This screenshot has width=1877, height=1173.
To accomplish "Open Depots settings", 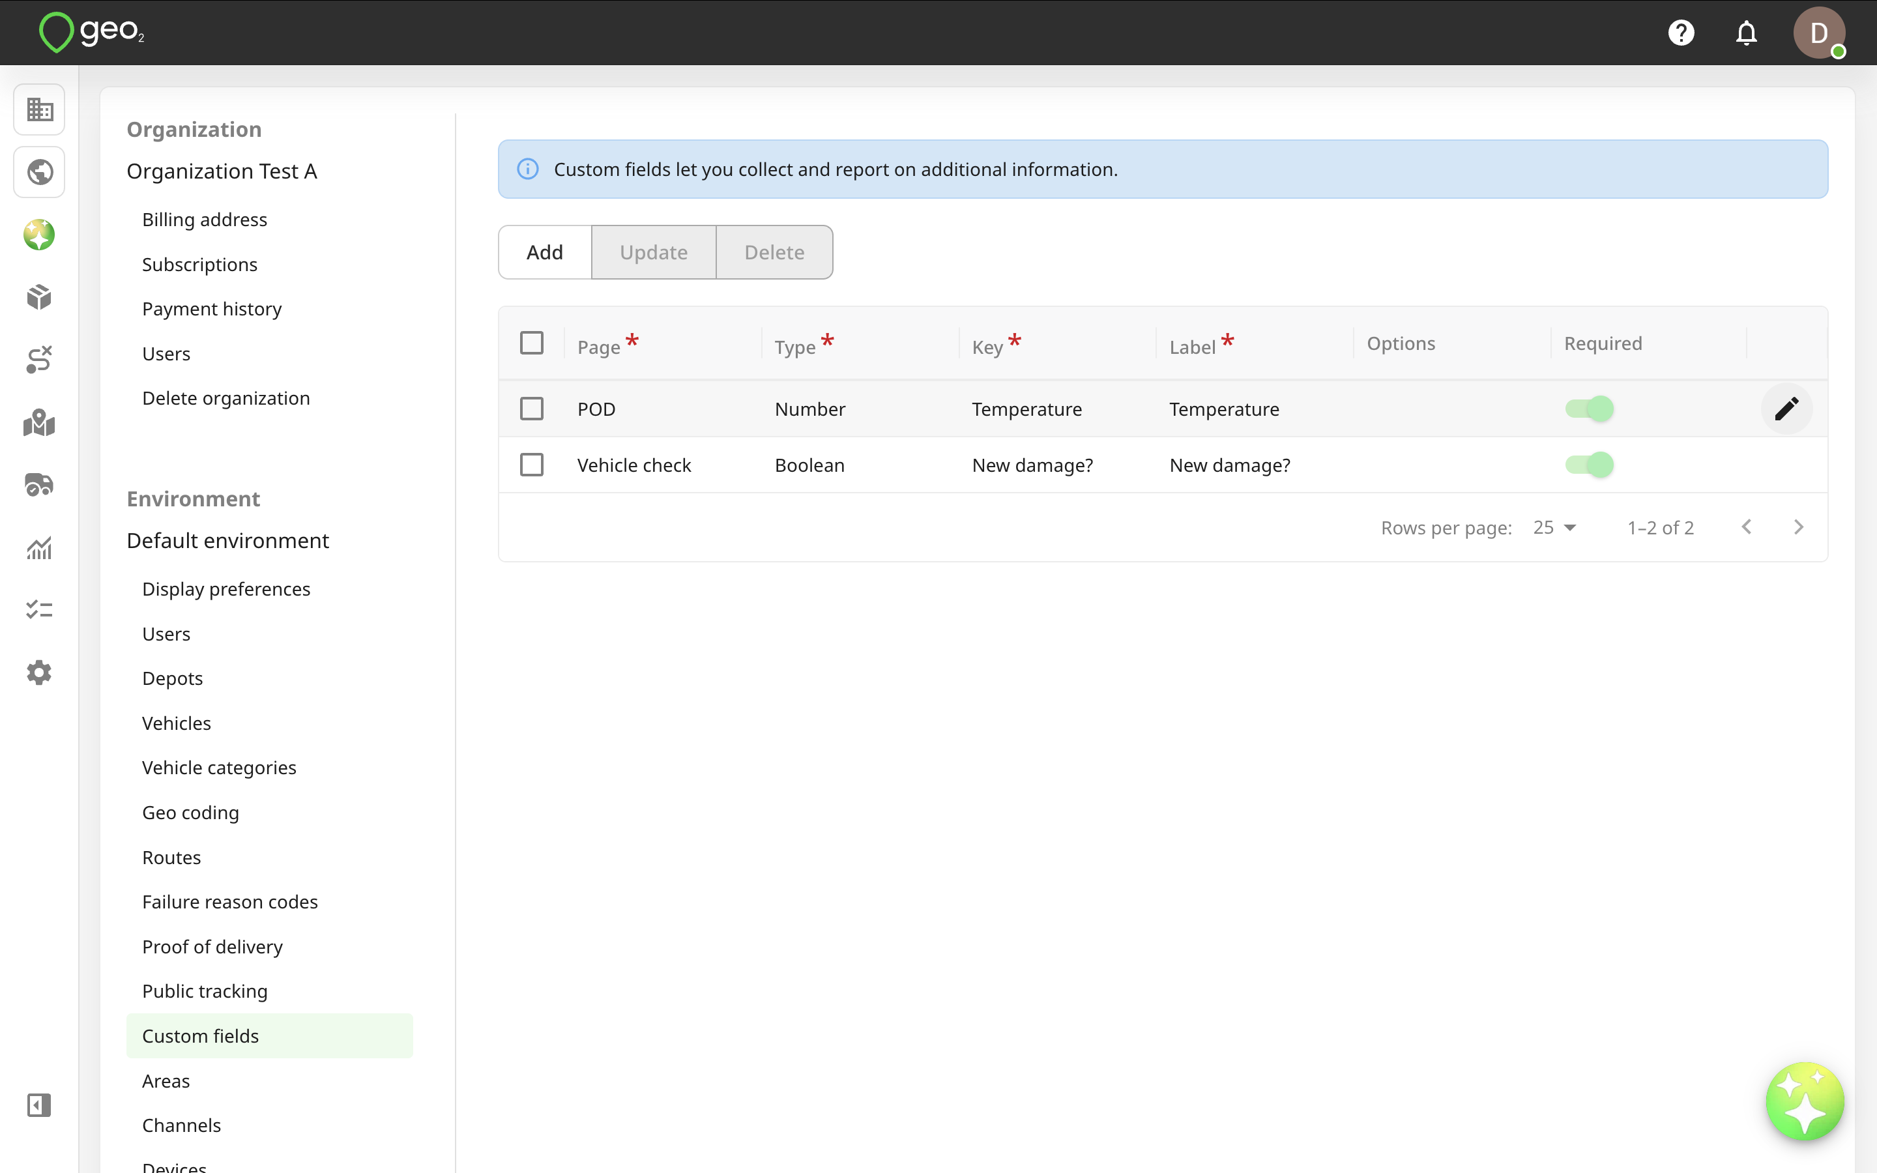I will coord(172,678).
